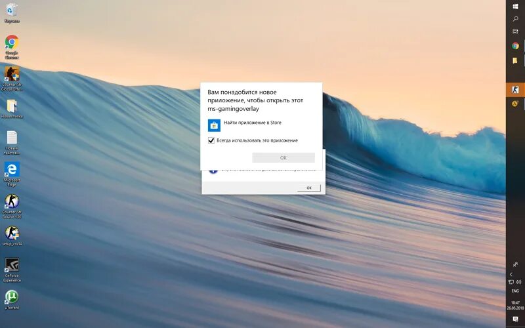This screenshot has height=328, width=525.
Task: Click the greyed OK button in app dialog
Action: [x=283, y=157]
